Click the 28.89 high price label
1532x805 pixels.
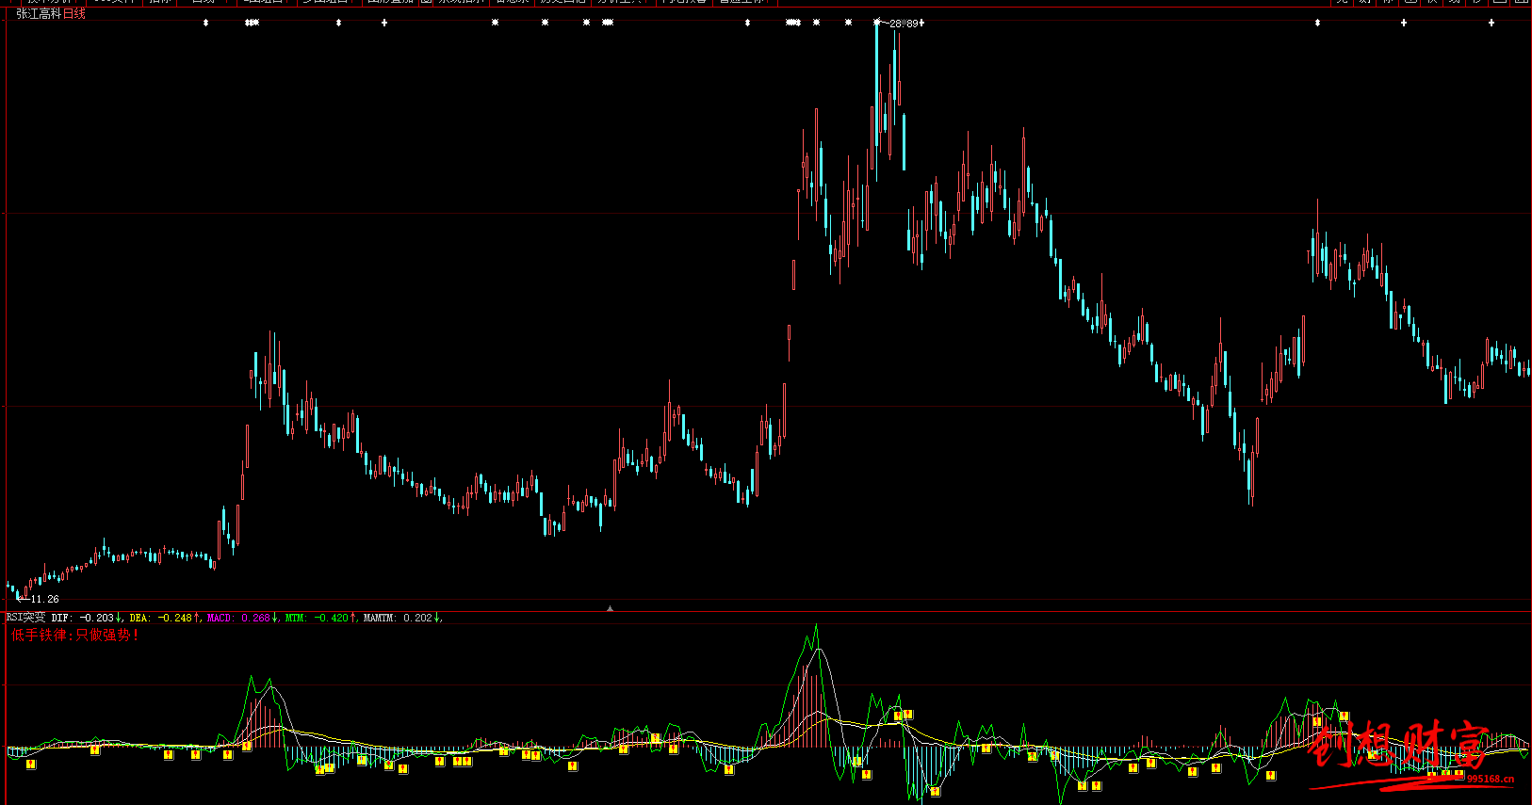(x=903, y=24)
